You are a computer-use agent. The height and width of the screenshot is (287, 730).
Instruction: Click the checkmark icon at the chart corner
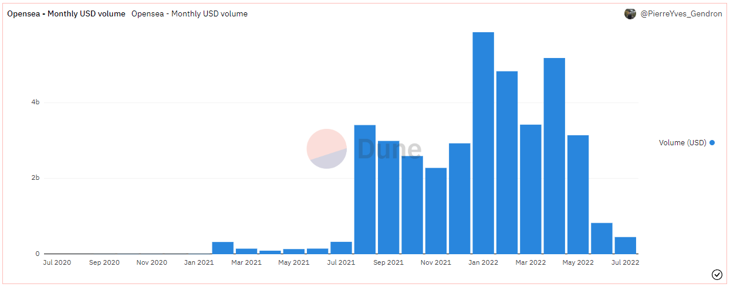[x=717, y=274]
